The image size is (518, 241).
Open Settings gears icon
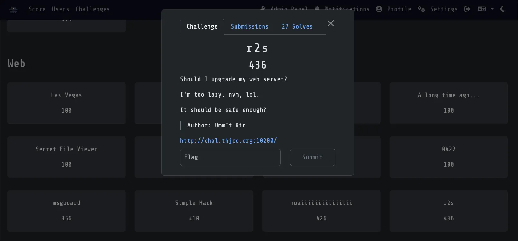tap(421, 9)
